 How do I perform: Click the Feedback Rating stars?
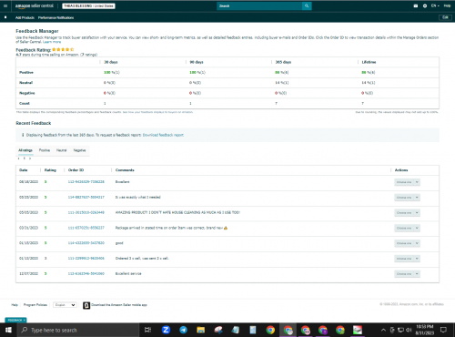(63, 49)
